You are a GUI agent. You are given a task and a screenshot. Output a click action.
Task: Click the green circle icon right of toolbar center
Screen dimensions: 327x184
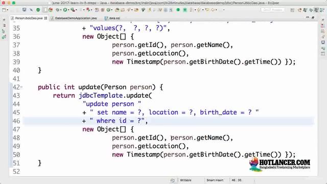point(178,10)
